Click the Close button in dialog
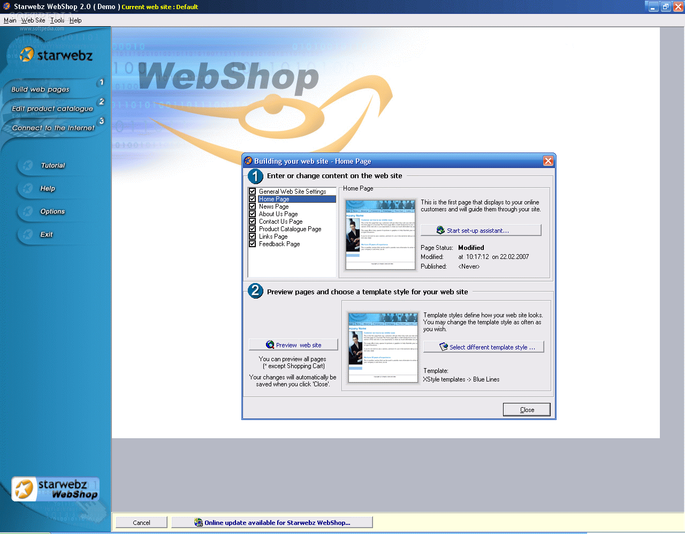685x534 pixels. coord(527,410)
